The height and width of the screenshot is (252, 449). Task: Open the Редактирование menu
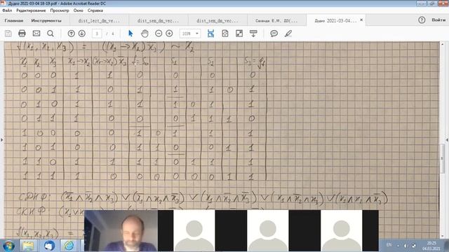31,10
